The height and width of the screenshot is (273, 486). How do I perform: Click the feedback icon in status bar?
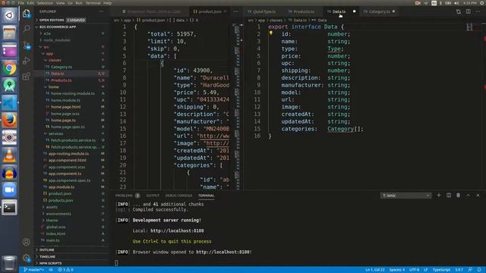coord(470,270)
